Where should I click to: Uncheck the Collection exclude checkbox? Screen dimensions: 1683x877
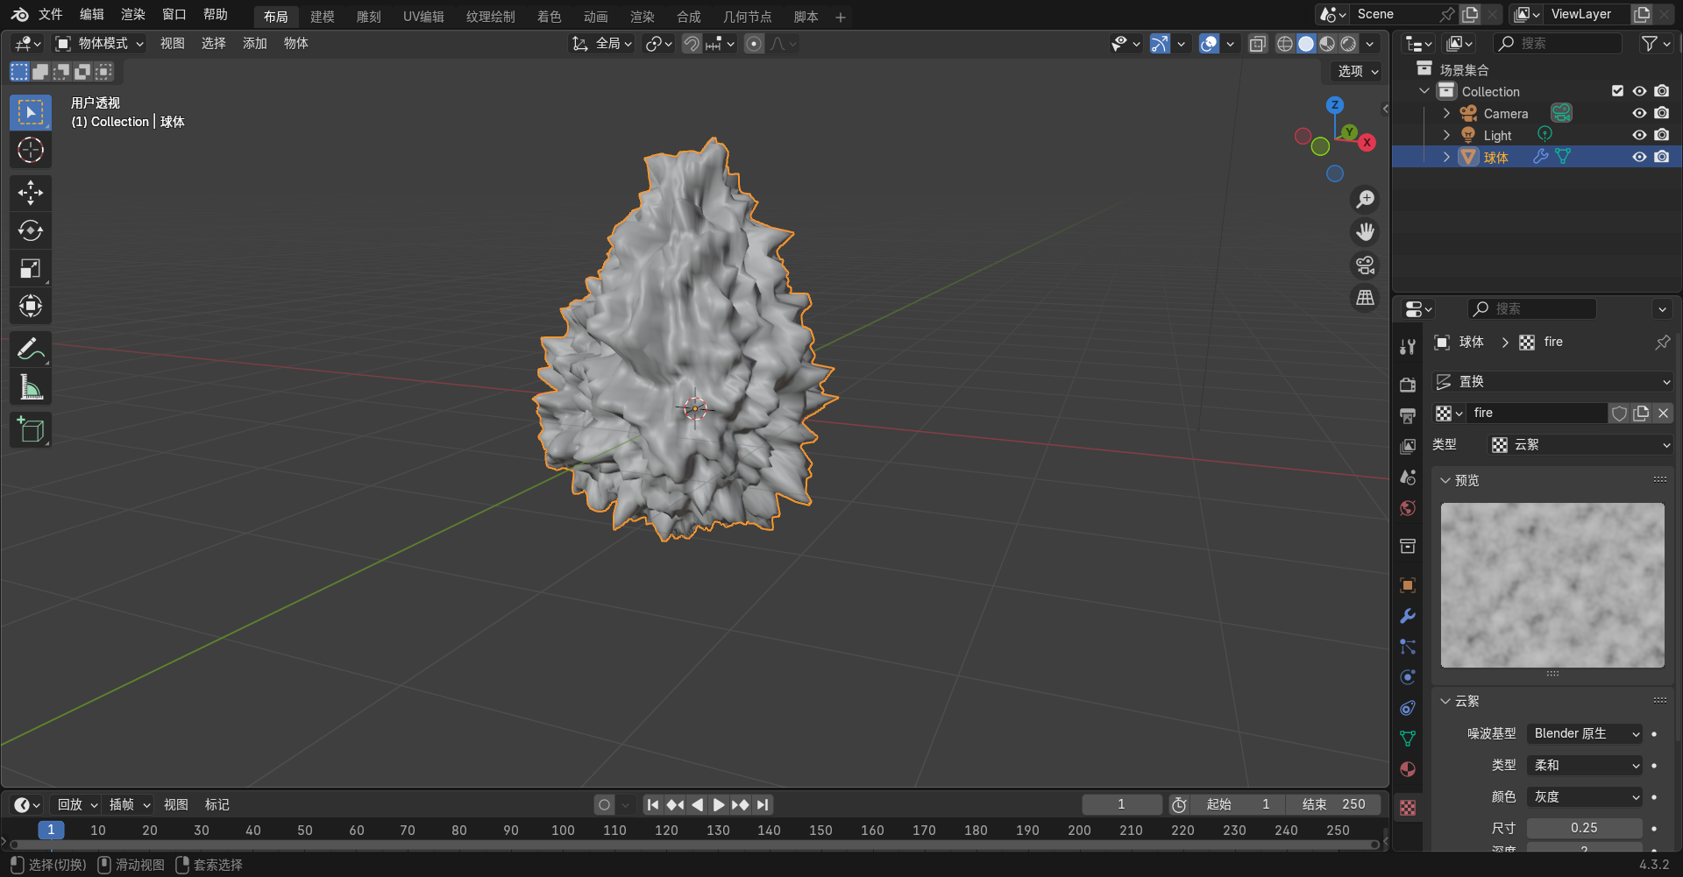(x=1617, y=91)
